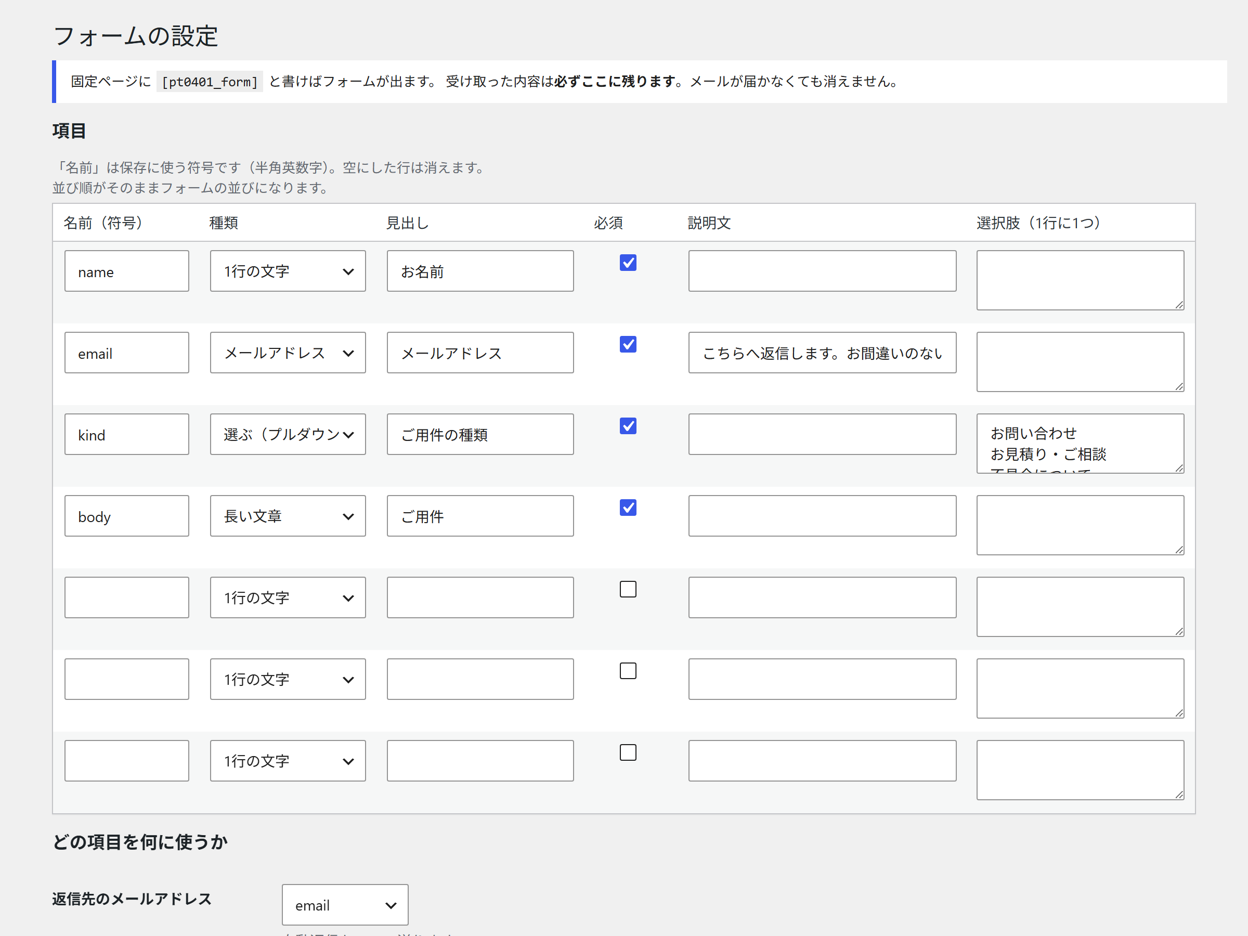This screenshot has width=1248, height=936.
Task: Click the 必須 column header
Action: click(x=608, y=223)
